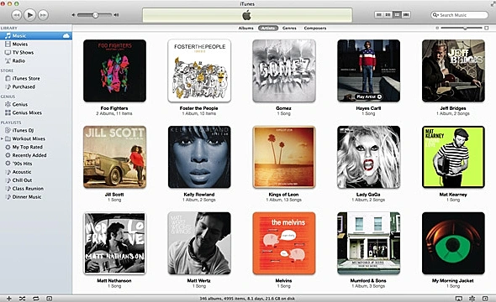Select the Mumford & Sons artwork
496x302 pixels.
click(368, 243)
